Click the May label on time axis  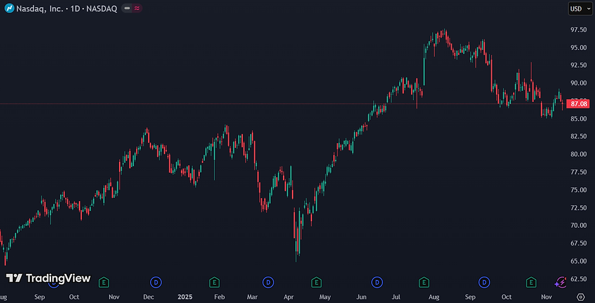point(325,296)
